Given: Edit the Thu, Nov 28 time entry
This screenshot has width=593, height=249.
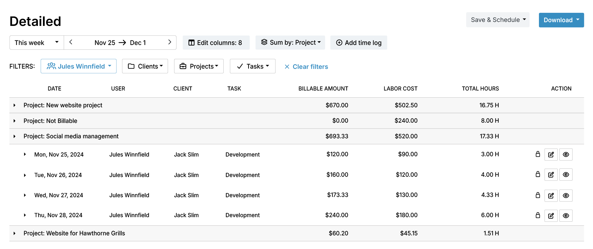Looking at the screenshot, I should pos(551,216).
